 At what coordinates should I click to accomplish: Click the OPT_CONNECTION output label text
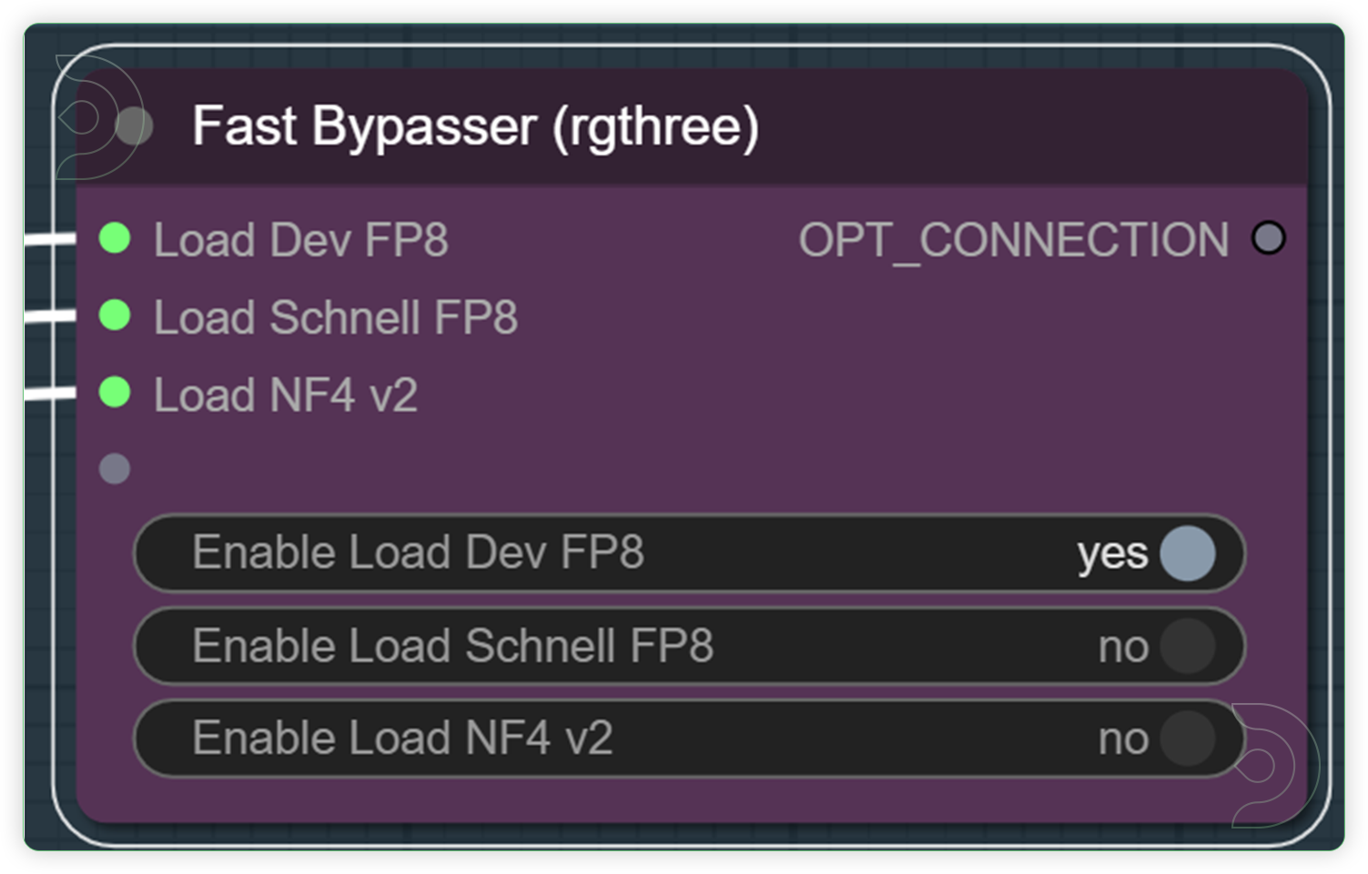(x=1015, y=238)
